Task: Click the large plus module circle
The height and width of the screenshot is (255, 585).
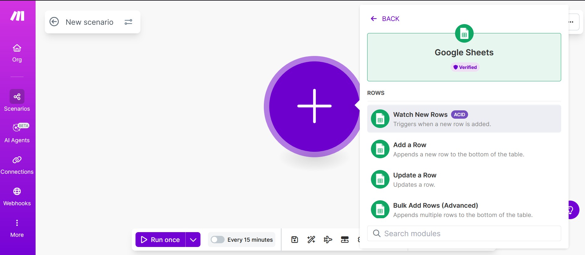Action: pyautogui.click(x=314, y=106)
